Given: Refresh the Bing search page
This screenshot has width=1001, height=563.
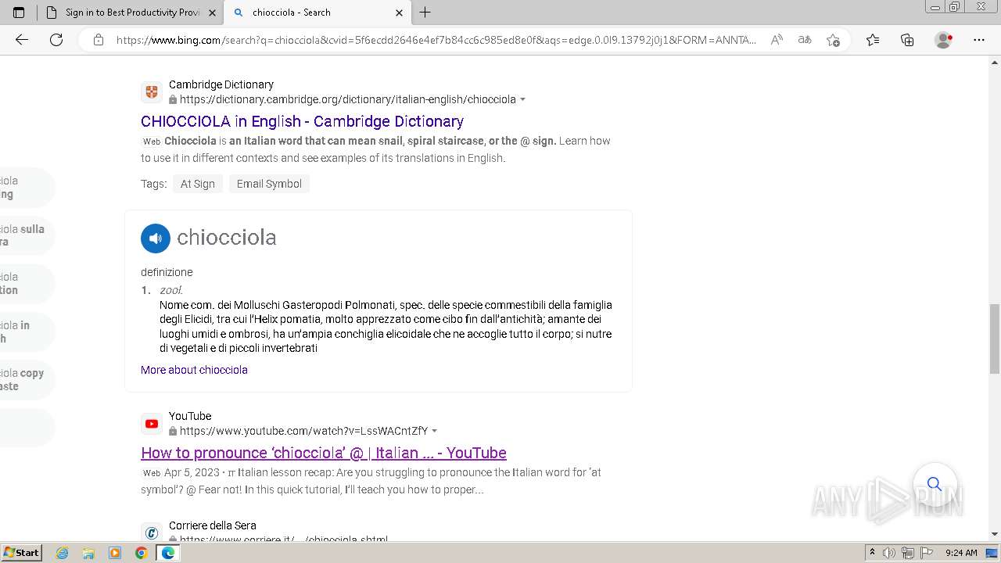Looking at the screenshot, I should 56,40.
